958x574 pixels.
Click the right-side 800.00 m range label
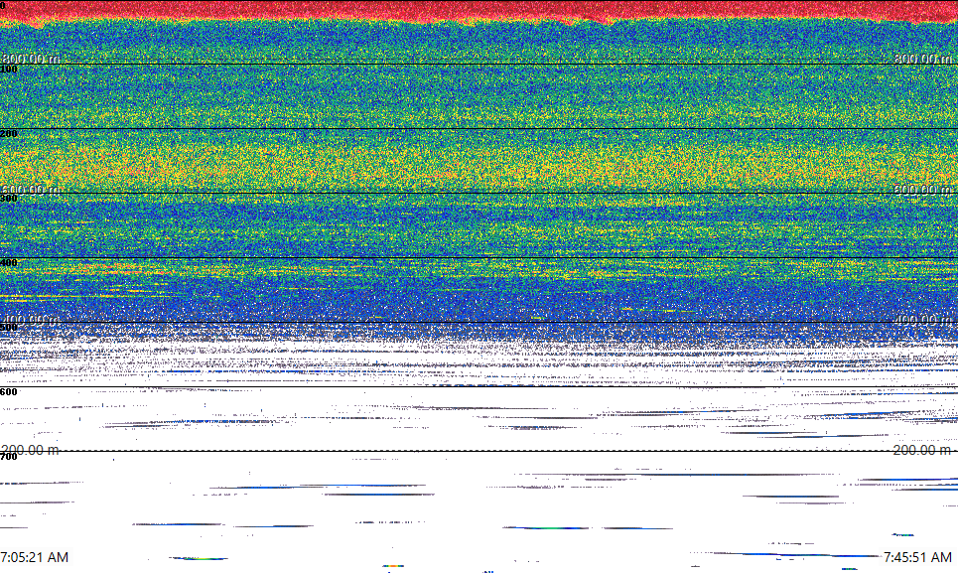922,58
